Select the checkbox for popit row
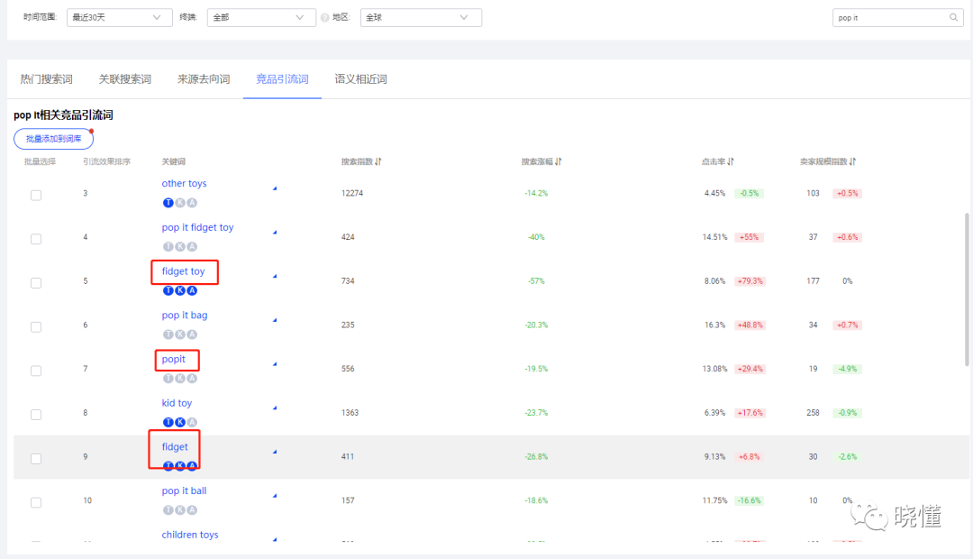This screenshot has height=559, width=973. (36, 371)
